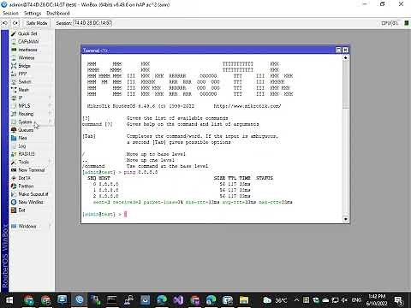Viewport: 411px width, 308px height.
Task: Open the WinBox taskbar icon
Action: [x=79, y=300]
